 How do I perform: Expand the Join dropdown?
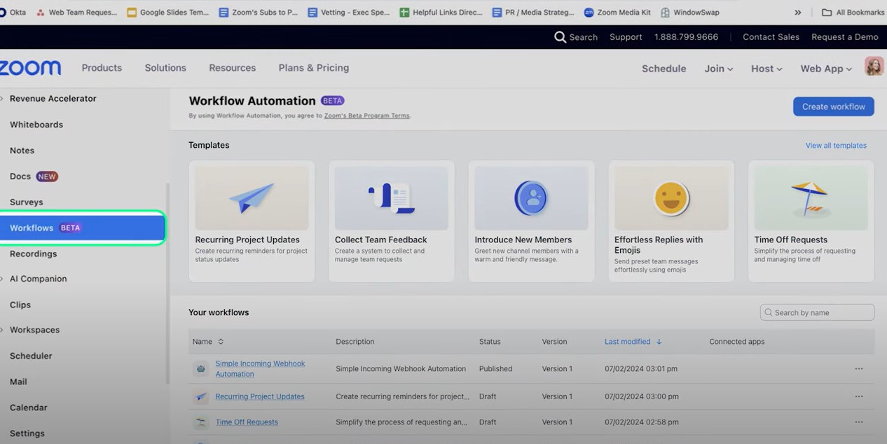[x=717, y=69]
